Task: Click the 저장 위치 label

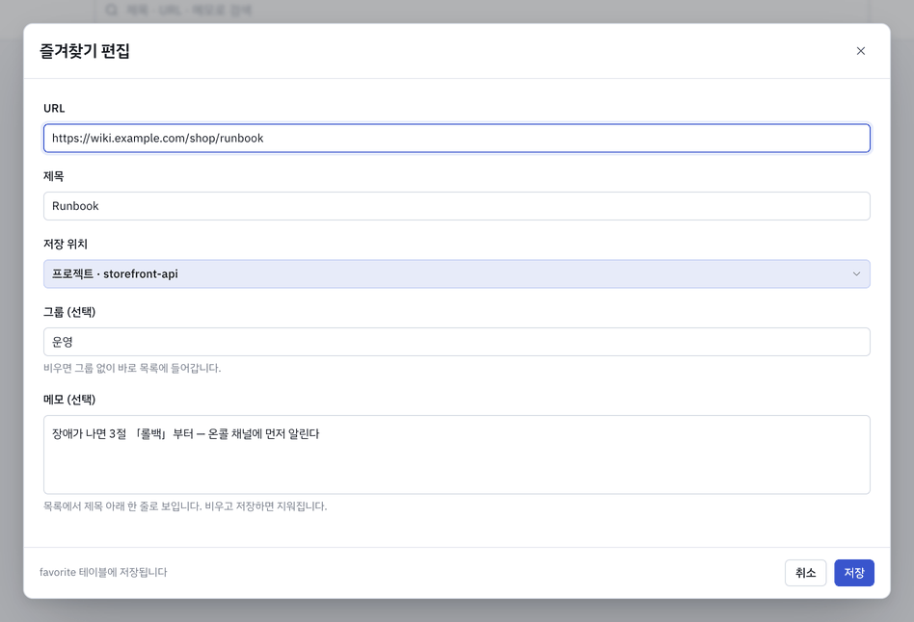Action: point(66,244)
